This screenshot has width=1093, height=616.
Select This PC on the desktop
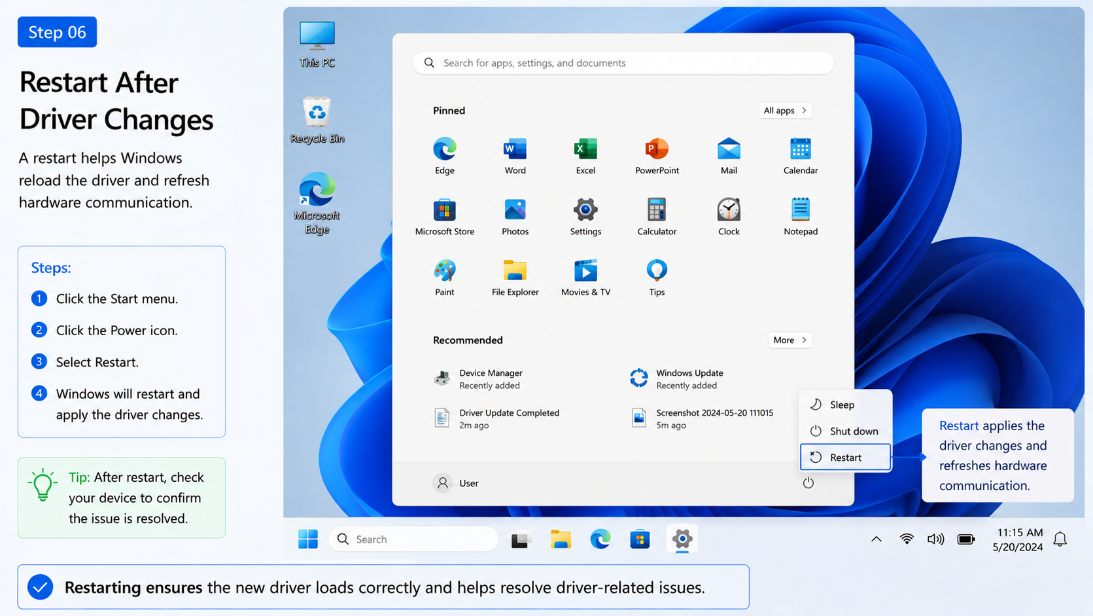[317, 44]
